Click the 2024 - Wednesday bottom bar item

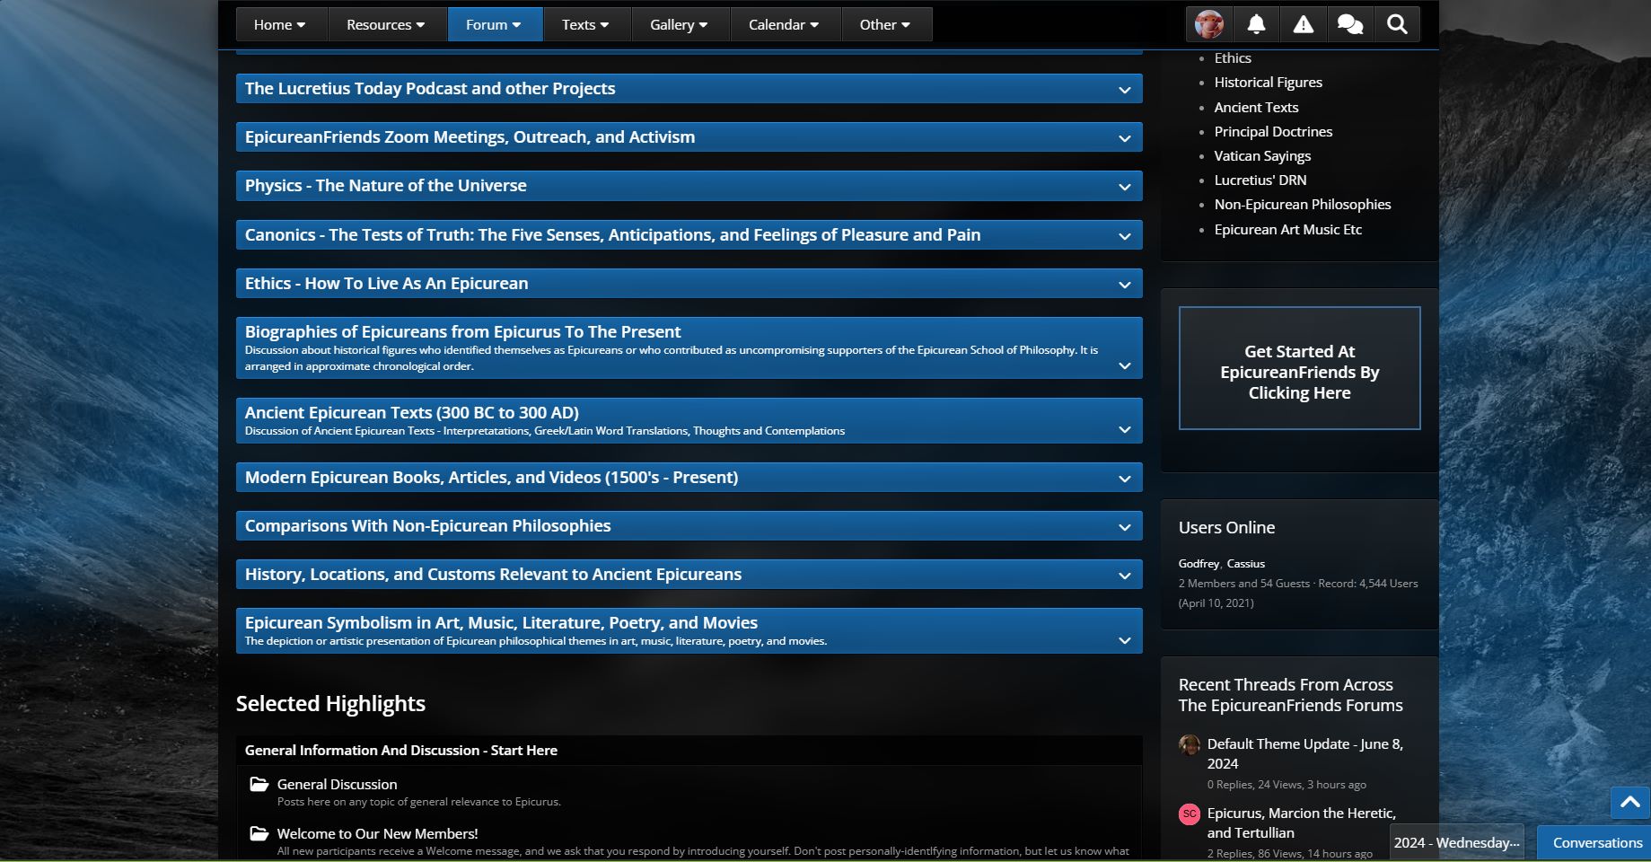click(1456, 842)
